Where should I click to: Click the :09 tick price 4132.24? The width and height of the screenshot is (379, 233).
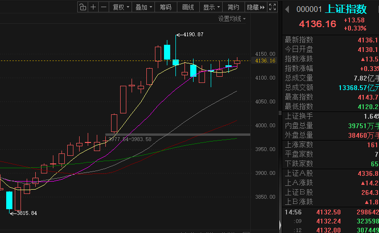coord(328,221)
